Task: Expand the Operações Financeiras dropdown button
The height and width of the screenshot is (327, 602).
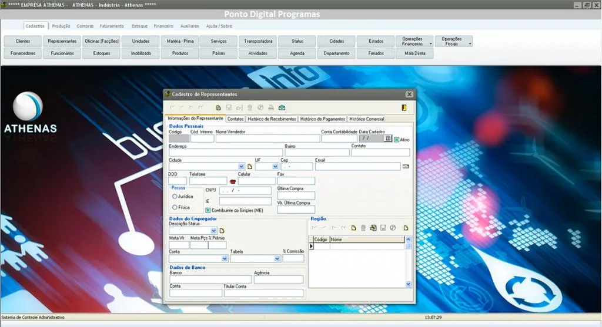Action: pos(430,43)
